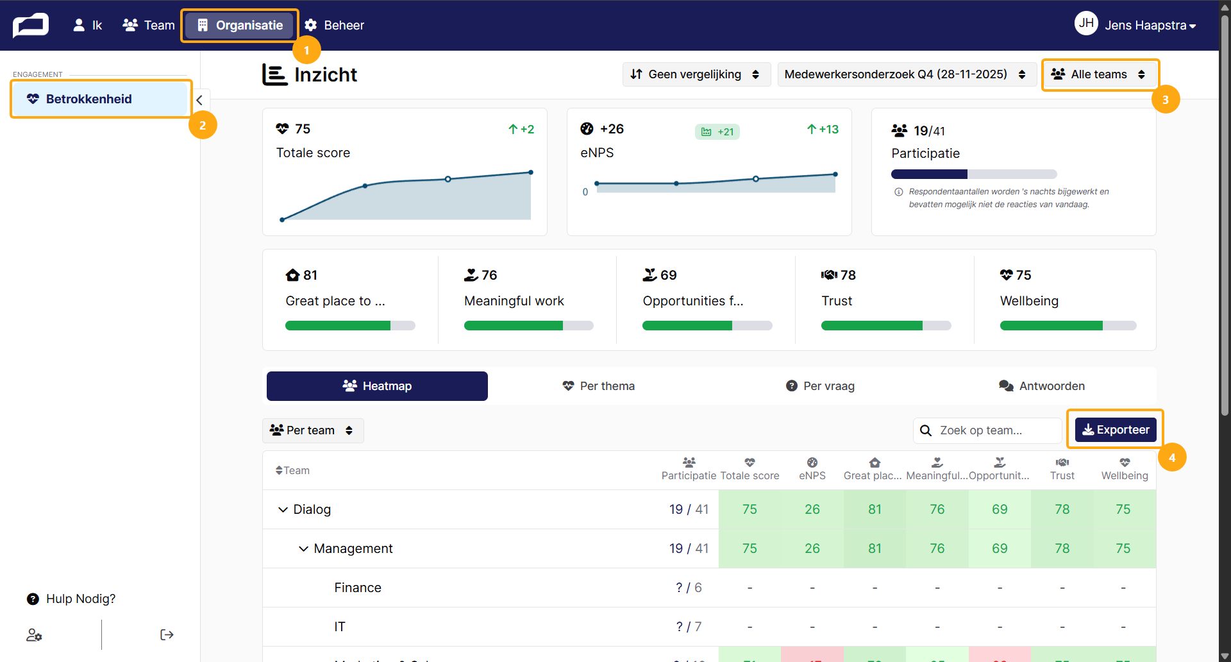Open the Geen vergelijking dropdown
Screen dimensions: 1231x662
[x=696, y=74]
